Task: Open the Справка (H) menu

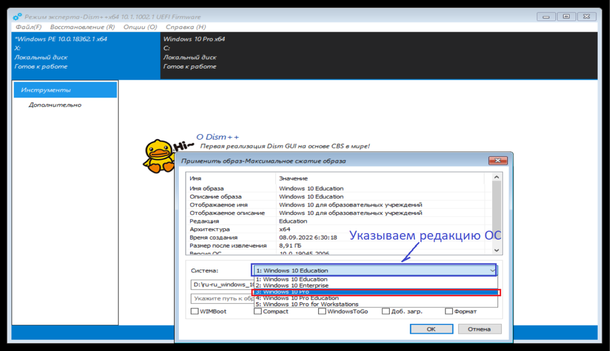Action: (186, 27)
